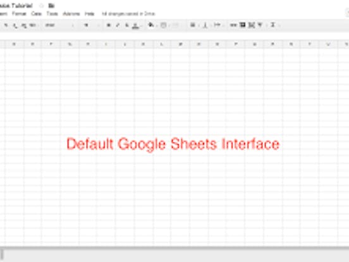349x262 pixels.
Task: Click the move to folder icon
Action: click(51, 6)
